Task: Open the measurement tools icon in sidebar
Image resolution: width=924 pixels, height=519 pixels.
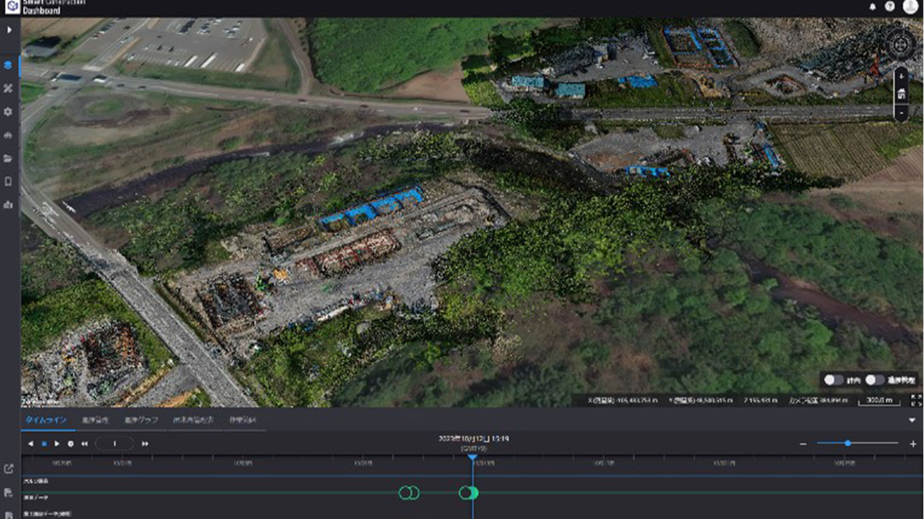Action: tap(8, 88)
